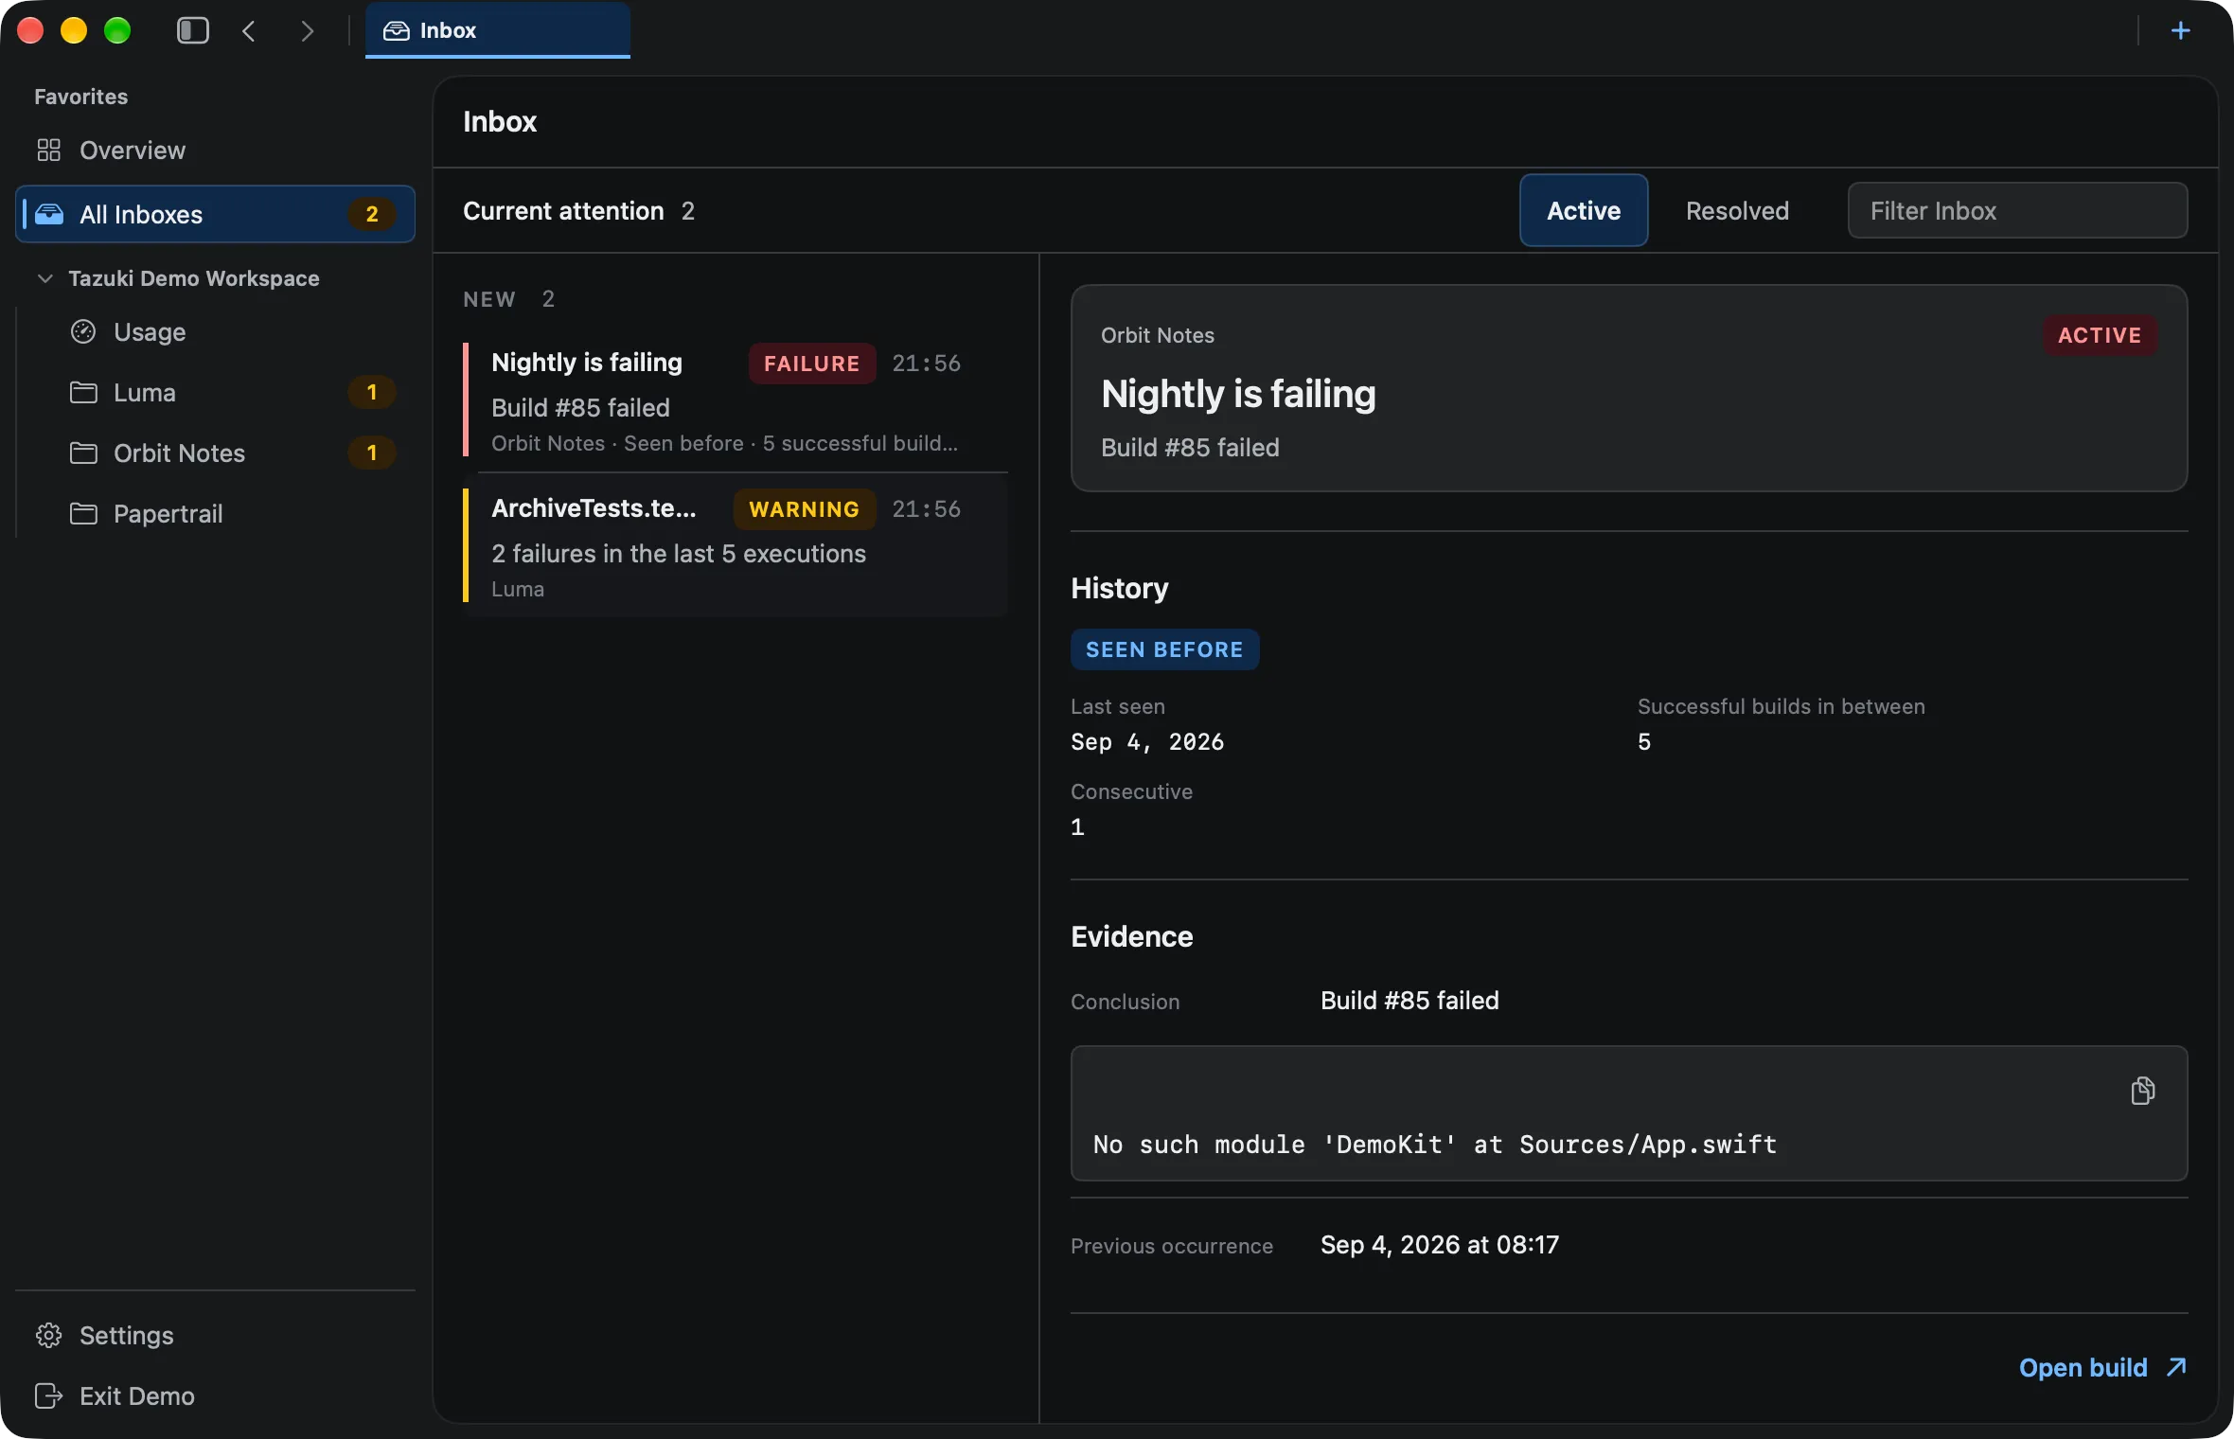Image resolution: width=2234 pixels, height=1439 pixels.
Task: Focus the Filter Inbox field
Action: click(2017, 210)
